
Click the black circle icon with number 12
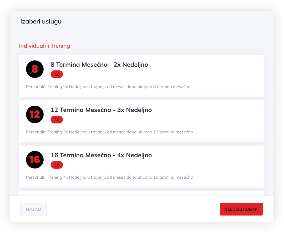(x=35, y=114)
